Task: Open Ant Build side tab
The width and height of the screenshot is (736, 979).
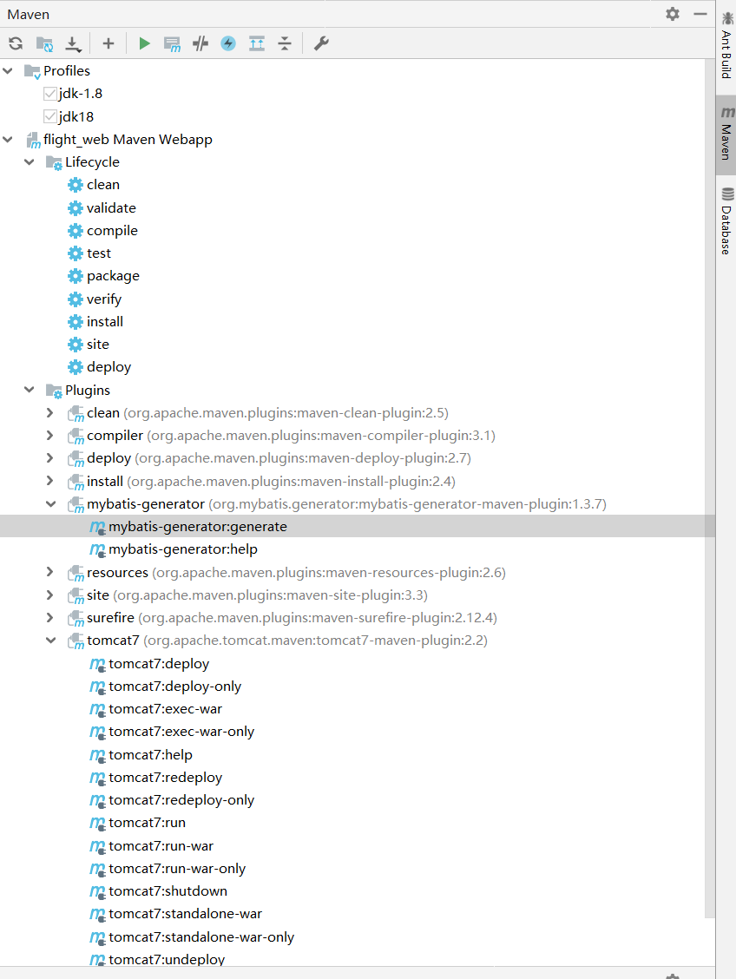Action: pos(726,45)
